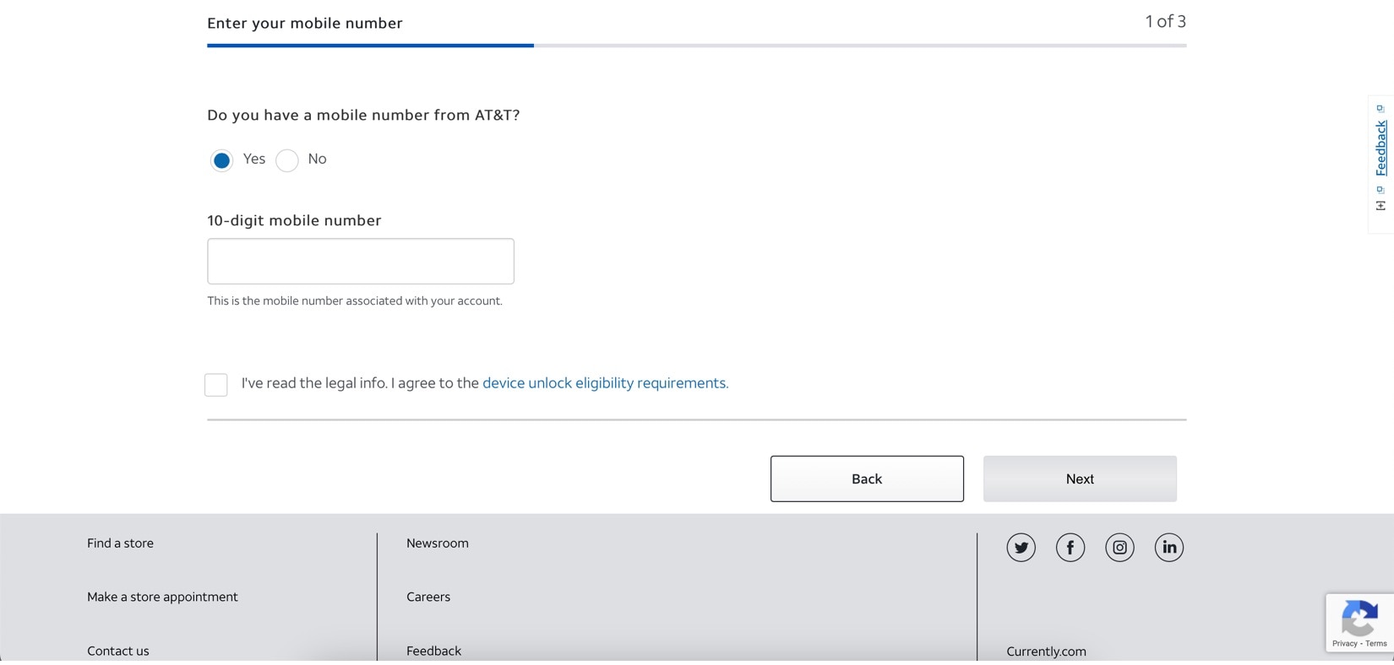
Task: Open device unlock eligibility requirements link
Action: click(x=605, y=383)
